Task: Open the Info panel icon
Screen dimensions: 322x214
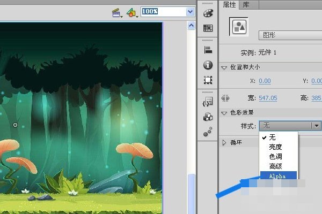Action: (x=208, y=65)
